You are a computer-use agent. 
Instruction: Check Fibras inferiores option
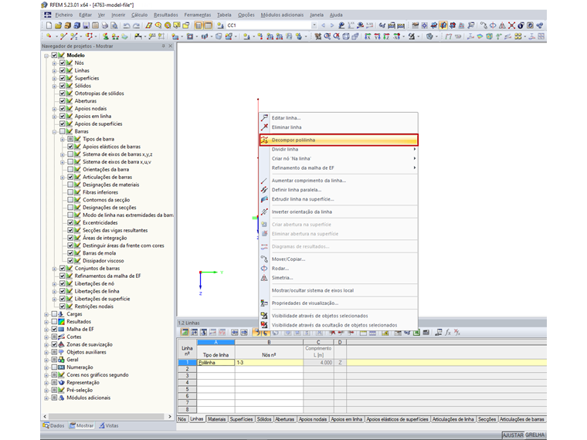70,192
